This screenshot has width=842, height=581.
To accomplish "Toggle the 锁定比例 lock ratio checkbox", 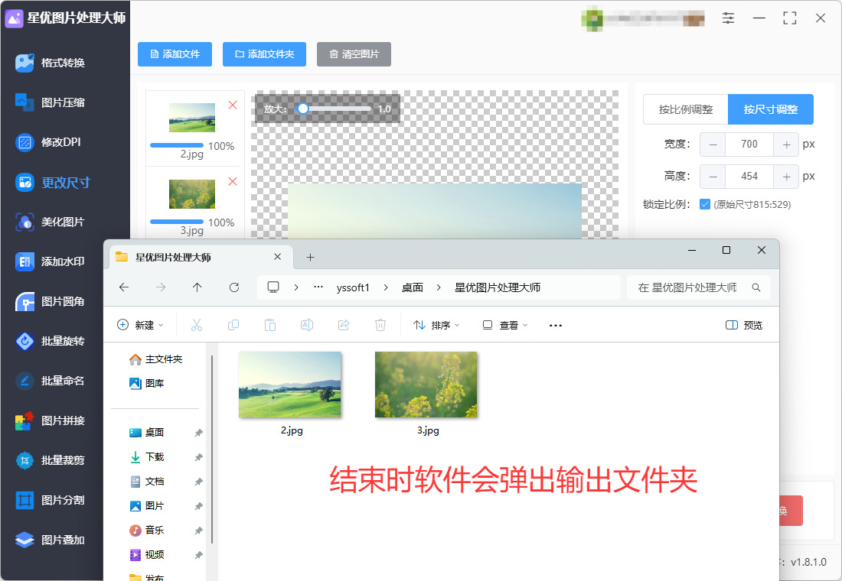I will coord(705,204).
